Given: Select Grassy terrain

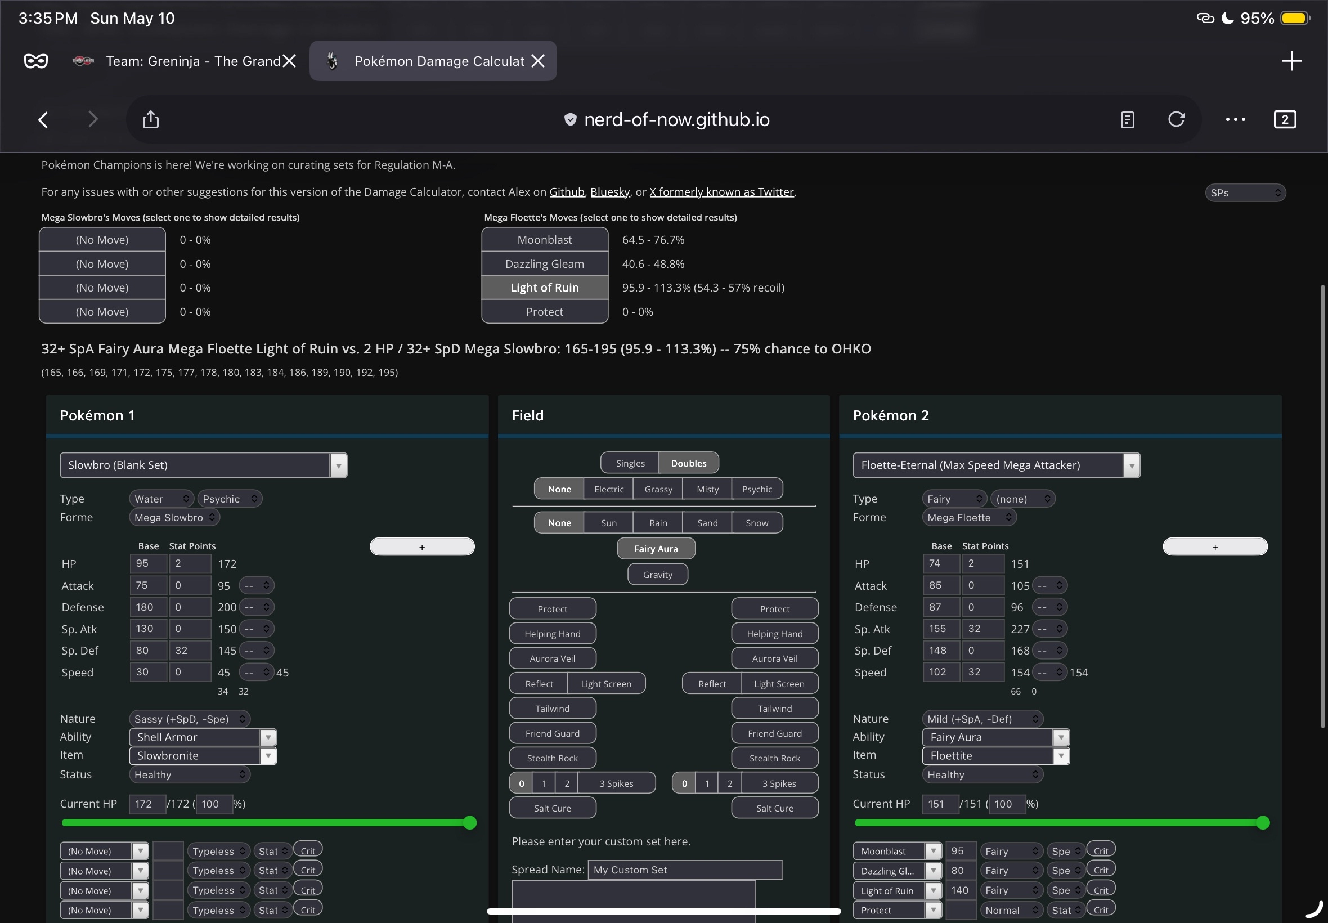Looking at the screenshot, I should click(x=658, y=489).
